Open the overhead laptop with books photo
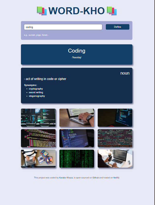 [x=38, y=158]
